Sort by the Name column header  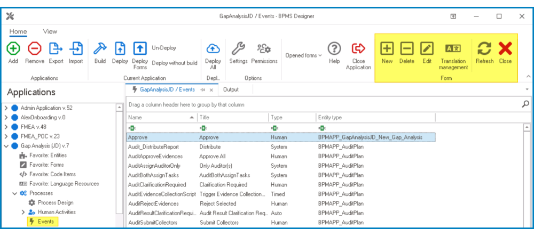coord(161,118)
